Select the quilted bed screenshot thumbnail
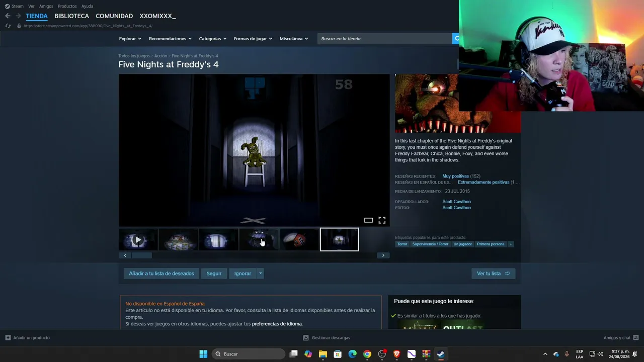644x362 pixels. point(178,240)
